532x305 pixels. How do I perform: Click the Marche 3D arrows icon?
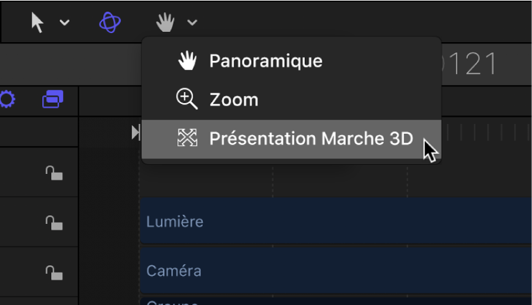coord(187,138)
